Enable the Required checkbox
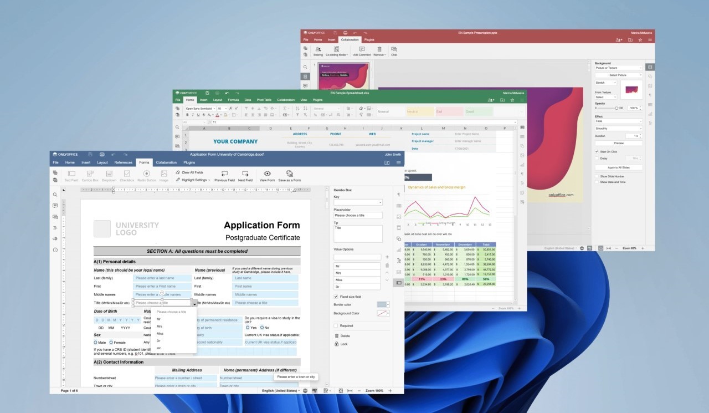709x413 pixels. click(x=336, y=326)
